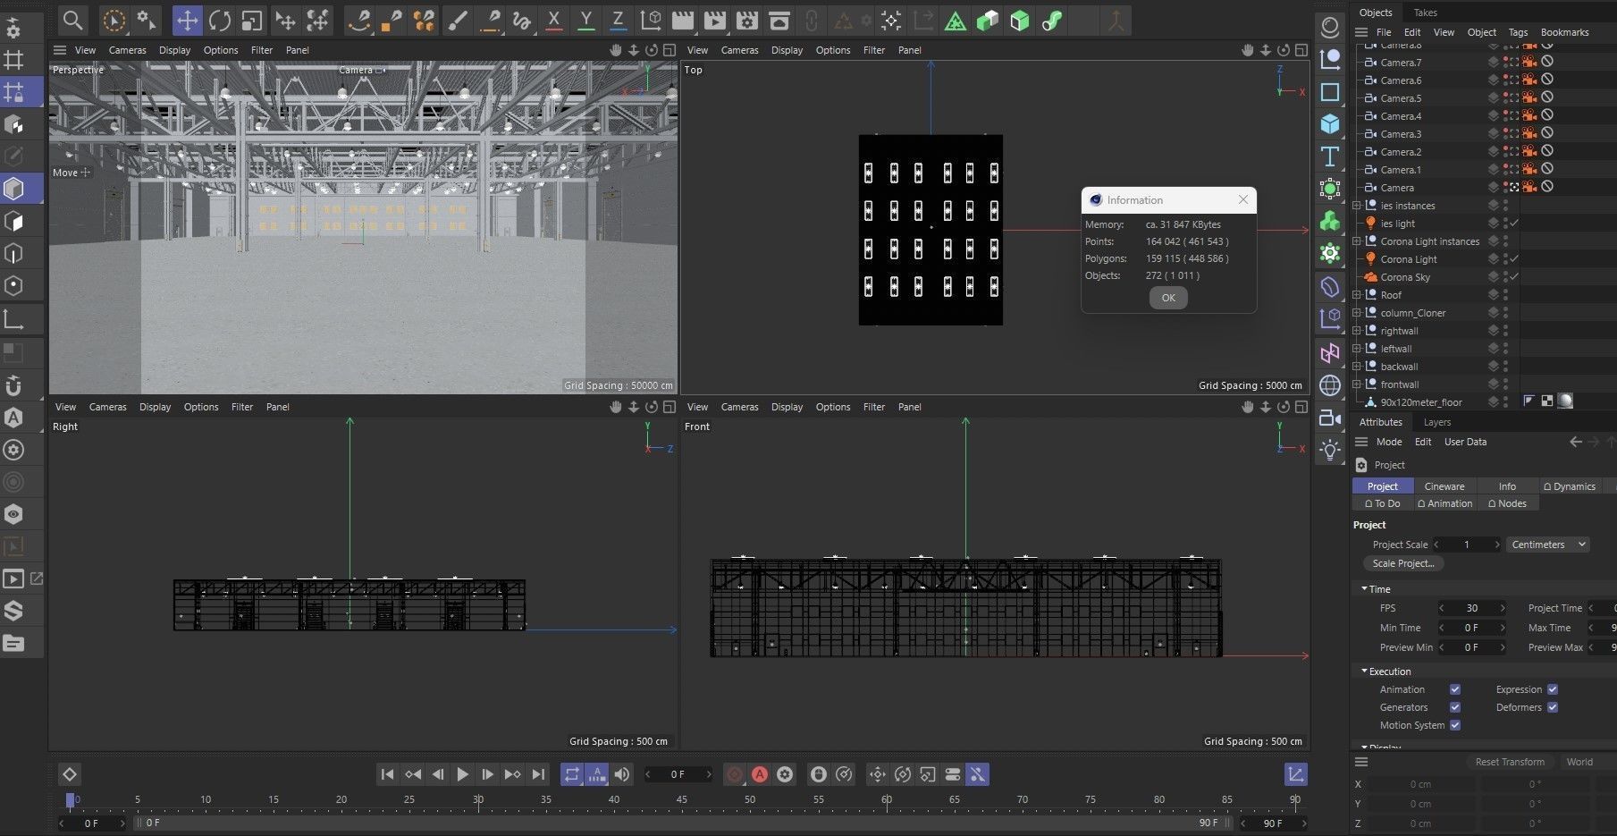The height and width of the screenshot is (836, 1617).
Task: Expand the column_Cloner object
Action: click(x=1357, y=313)
